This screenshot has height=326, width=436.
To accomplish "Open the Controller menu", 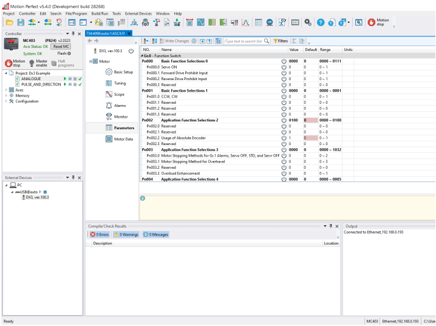I will coord(27,13).
